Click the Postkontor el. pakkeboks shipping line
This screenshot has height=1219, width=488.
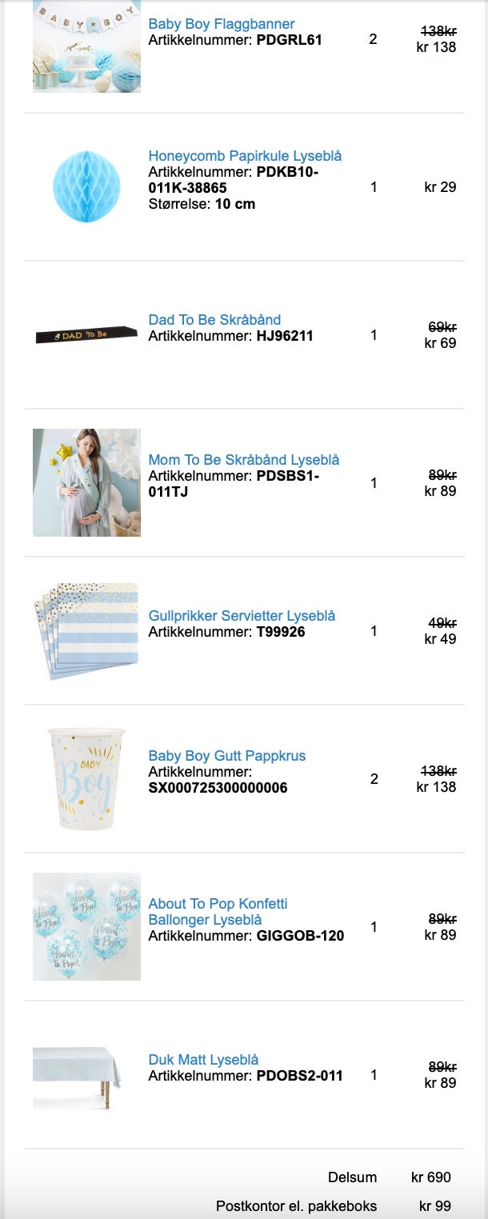click(296, 1206)
